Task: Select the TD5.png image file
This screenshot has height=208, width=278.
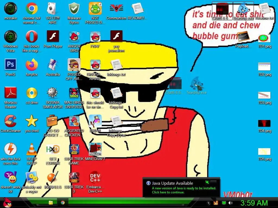Action: click(264, 154)
